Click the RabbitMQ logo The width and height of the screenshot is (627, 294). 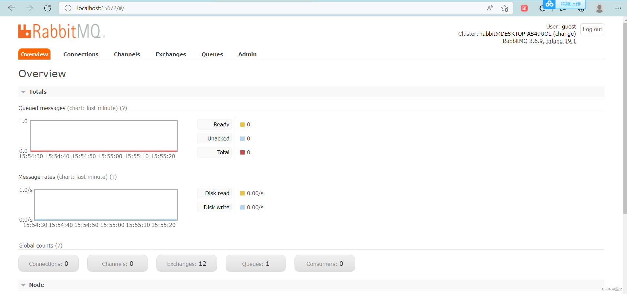[x=62, y=31]
